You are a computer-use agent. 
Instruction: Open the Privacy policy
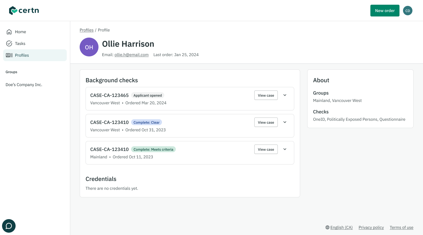point(371,227)
